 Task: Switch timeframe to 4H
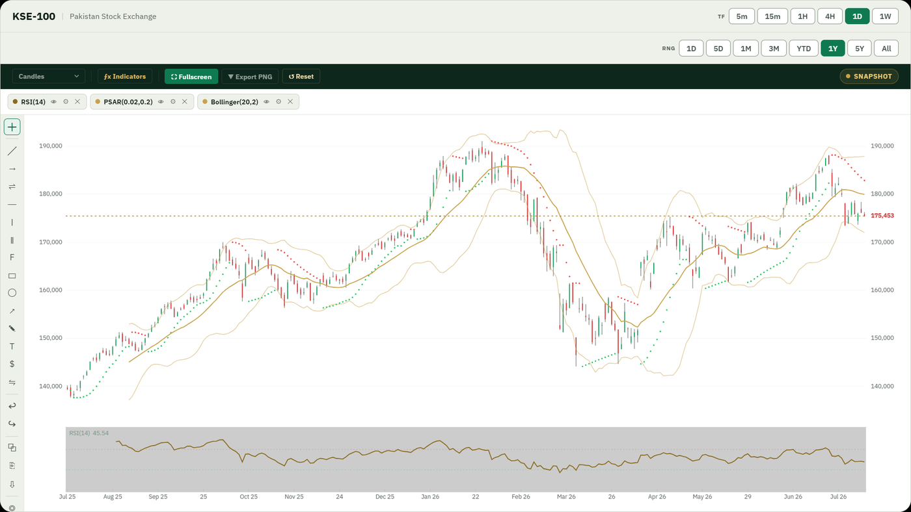point(830,16)
